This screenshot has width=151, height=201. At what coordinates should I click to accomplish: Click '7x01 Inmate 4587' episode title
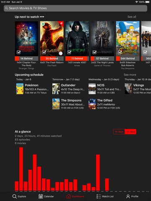[77, 62]
